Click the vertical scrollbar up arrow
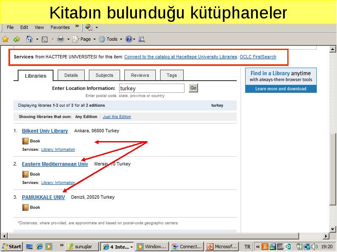 click(x=333, y=49)
